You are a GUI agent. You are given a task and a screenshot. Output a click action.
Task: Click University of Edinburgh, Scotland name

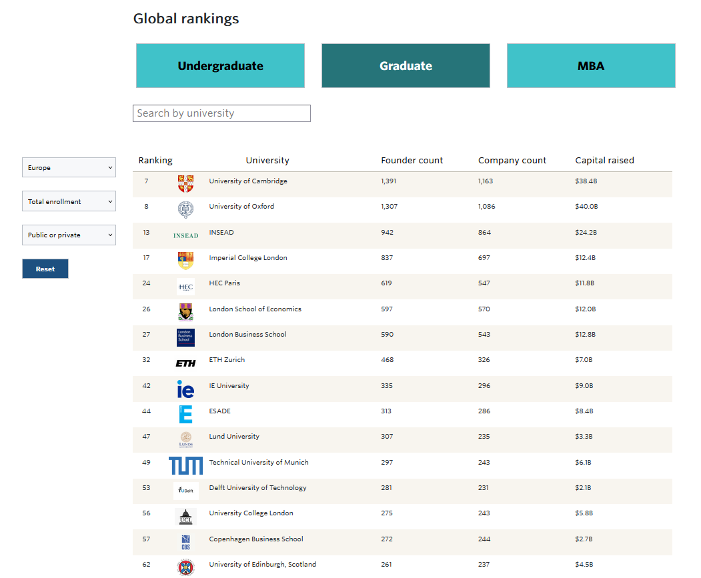[262, 565]
